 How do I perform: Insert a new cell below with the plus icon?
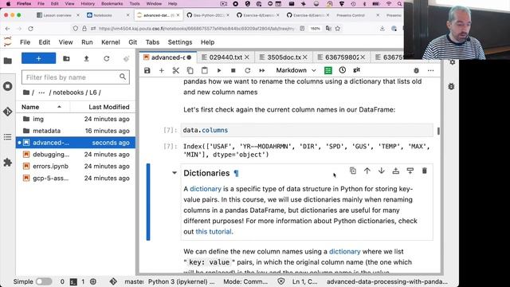pos(161,70)
